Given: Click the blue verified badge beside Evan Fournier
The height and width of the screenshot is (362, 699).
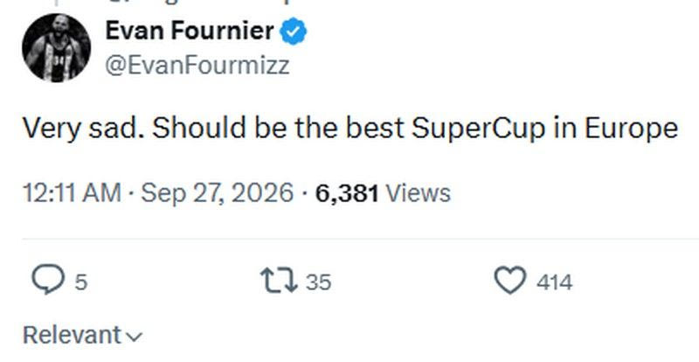Looking at the screenshot, I should point(294,31).
